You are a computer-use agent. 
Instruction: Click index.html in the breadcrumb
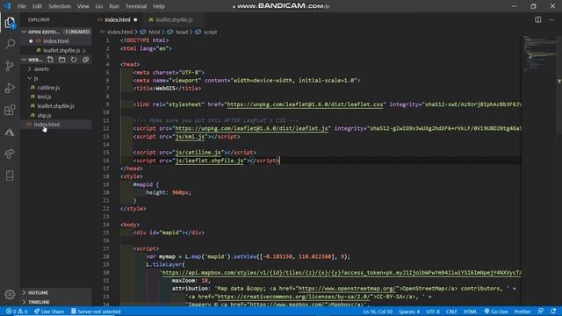click(119, 32)
